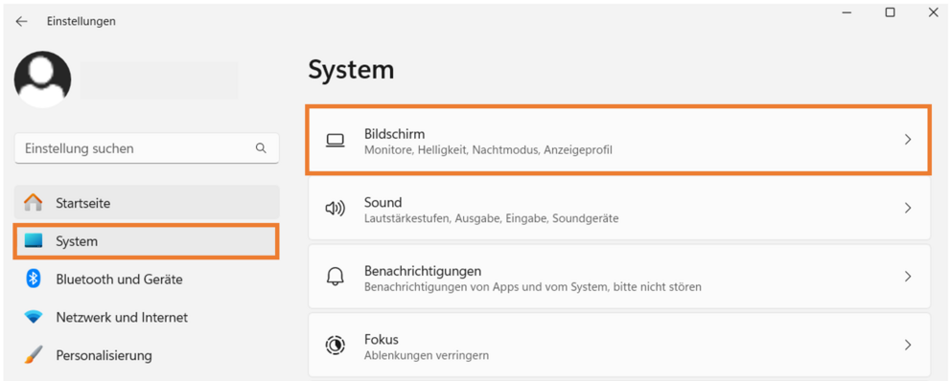This screenshot has height=381, width=951.
Task: Open Sound settings via right chevron
Action: click(x=908, y=209)
